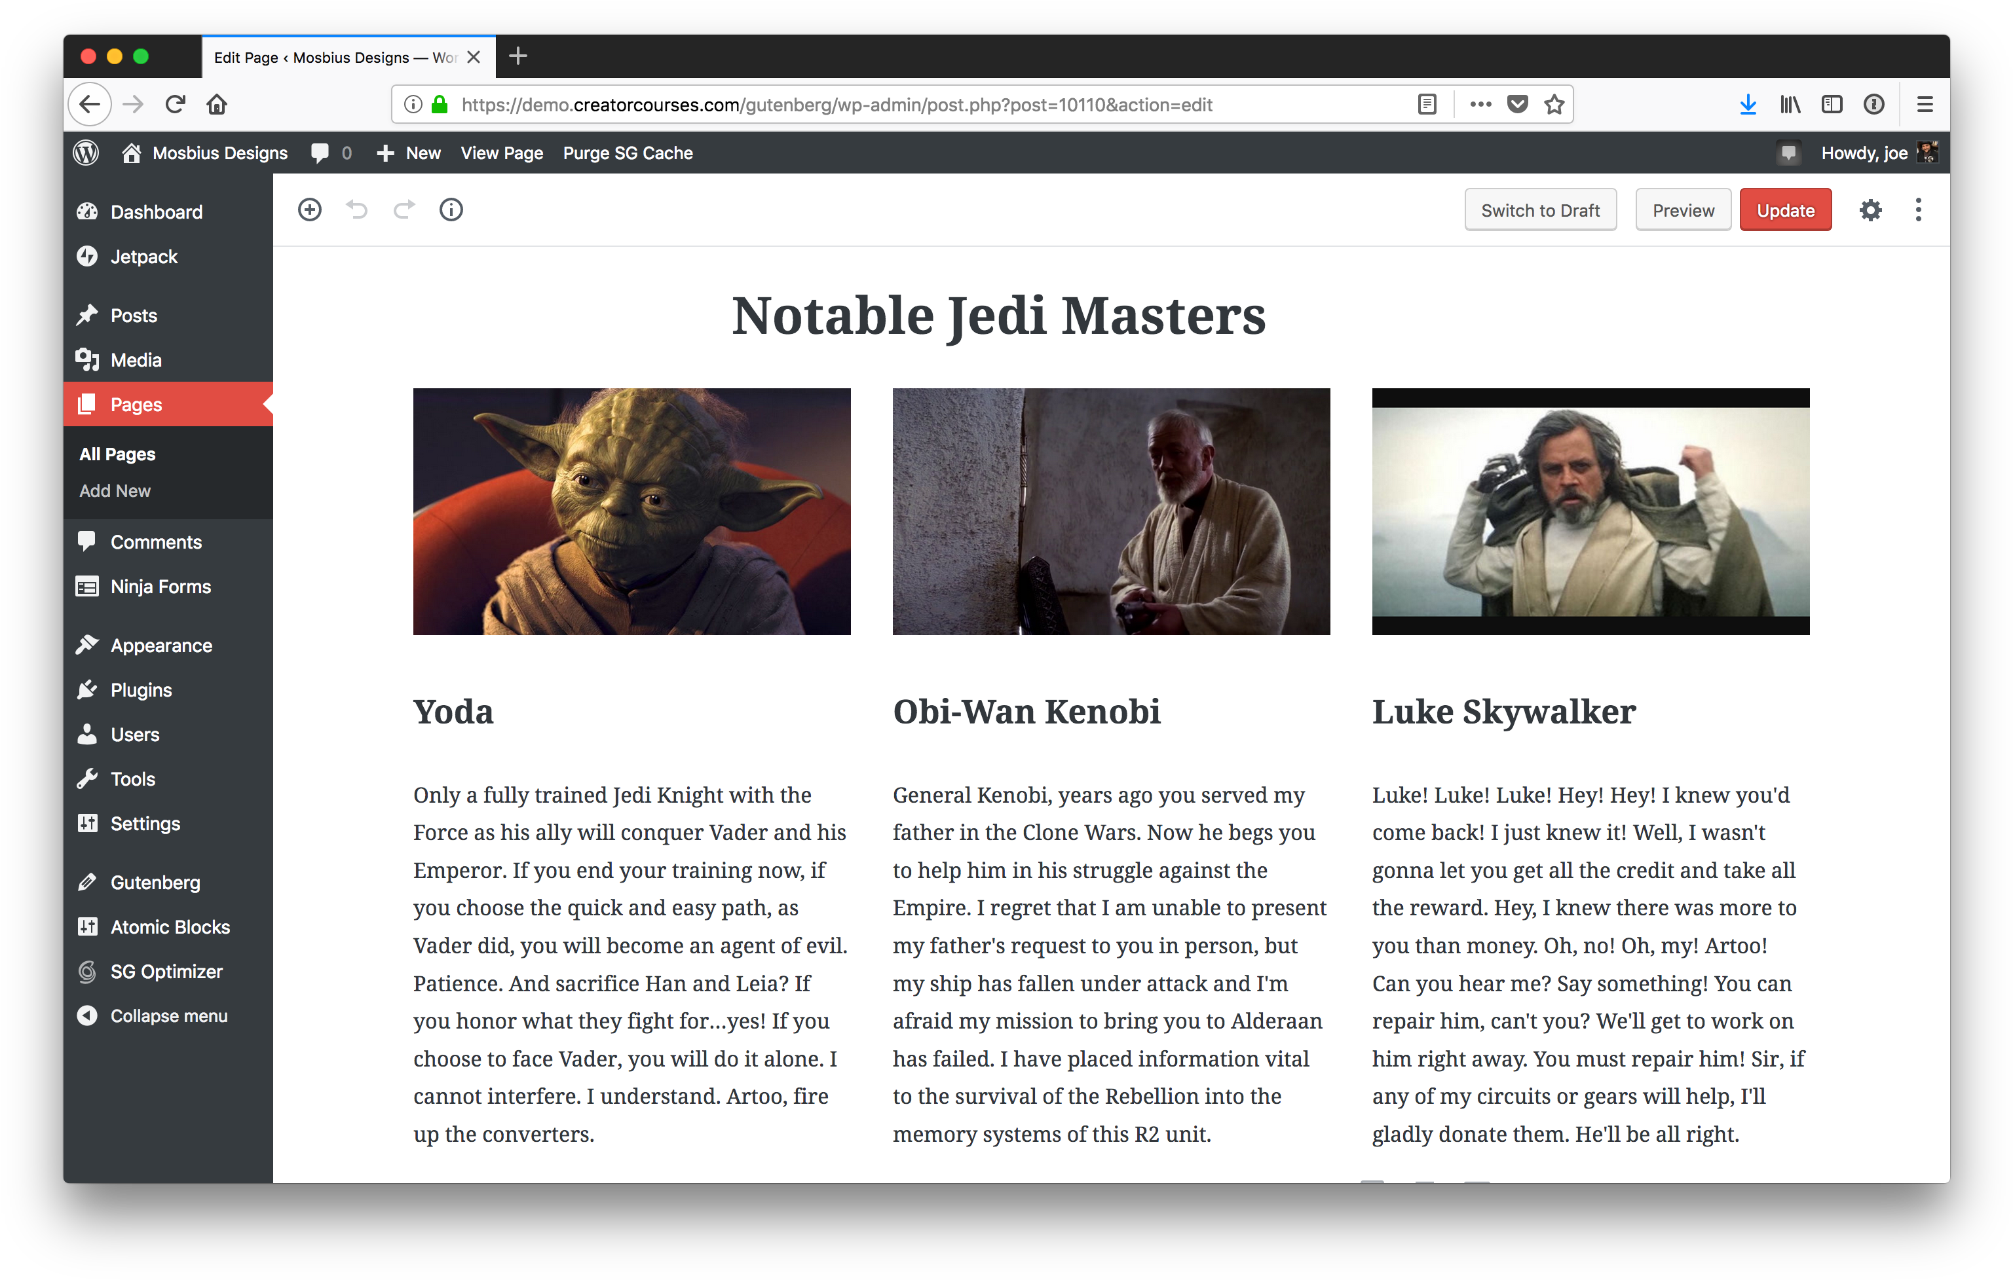The width and height of the screenshot is (2013, 1280).
Task: Open content structure info panel
Action: [451, 209]
